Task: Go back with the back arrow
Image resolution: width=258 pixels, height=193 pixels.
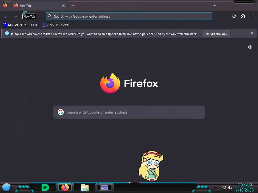Action: point(6,16)
